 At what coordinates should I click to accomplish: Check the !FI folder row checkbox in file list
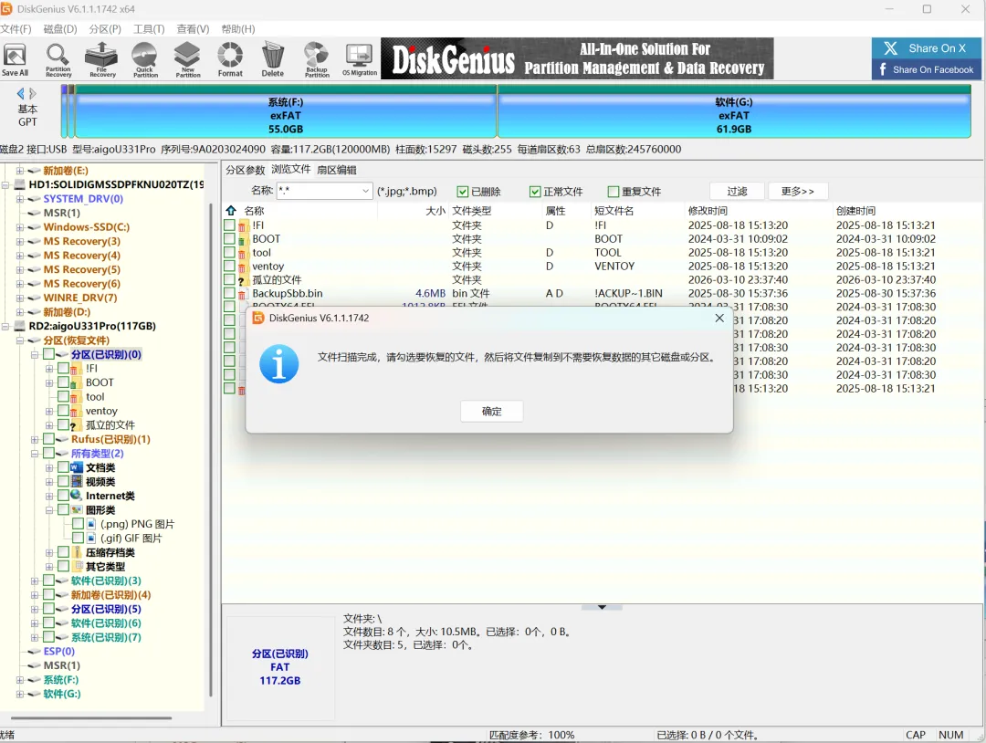(229, 225)
